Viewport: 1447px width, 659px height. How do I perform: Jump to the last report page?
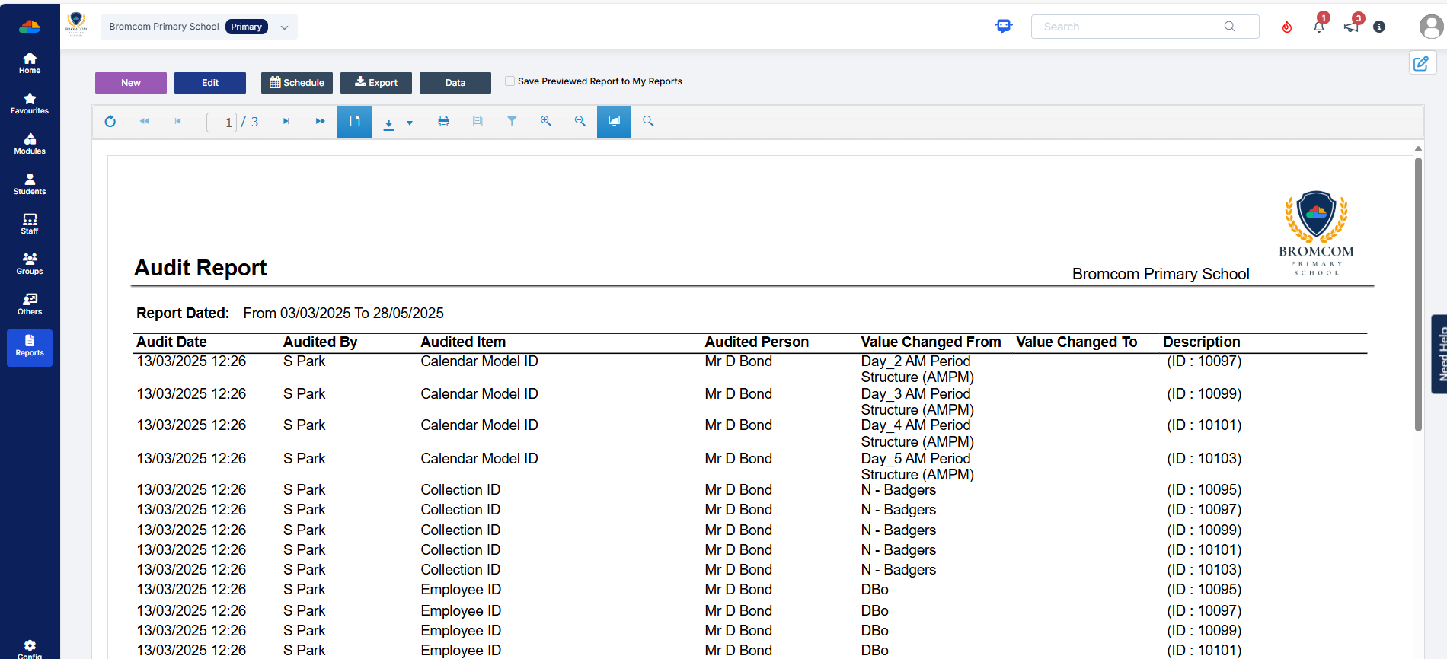[x=320, y=122]
